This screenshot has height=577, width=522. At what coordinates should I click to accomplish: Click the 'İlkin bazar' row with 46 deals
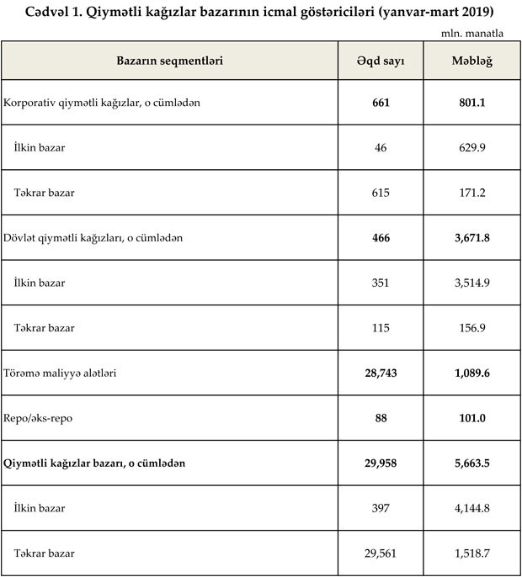point(40,148)
